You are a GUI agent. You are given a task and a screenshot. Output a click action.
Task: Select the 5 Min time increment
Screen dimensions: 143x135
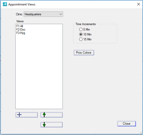pyautogui.click(x=81, y=30)
